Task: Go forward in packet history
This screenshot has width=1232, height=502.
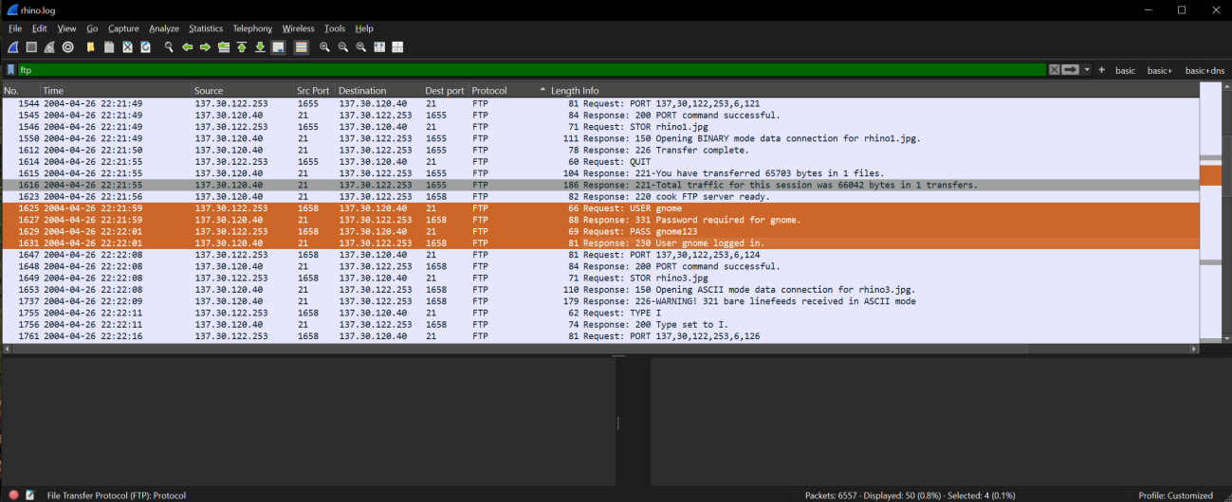Action: (205, 46)
